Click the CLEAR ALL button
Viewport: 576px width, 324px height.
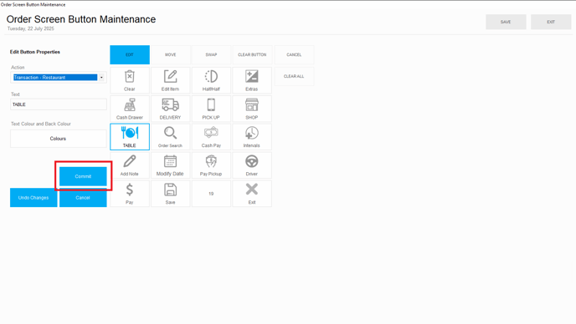tap(294, 76)
